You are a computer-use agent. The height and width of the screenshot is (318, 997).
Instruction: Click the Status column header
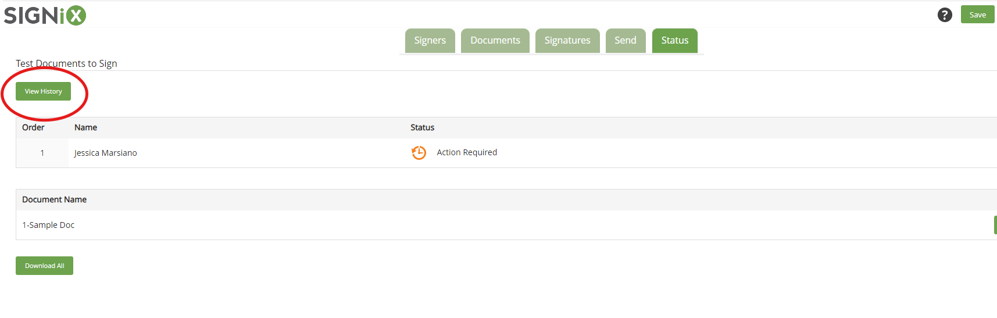pyautogui.click(x=423, y=127)
